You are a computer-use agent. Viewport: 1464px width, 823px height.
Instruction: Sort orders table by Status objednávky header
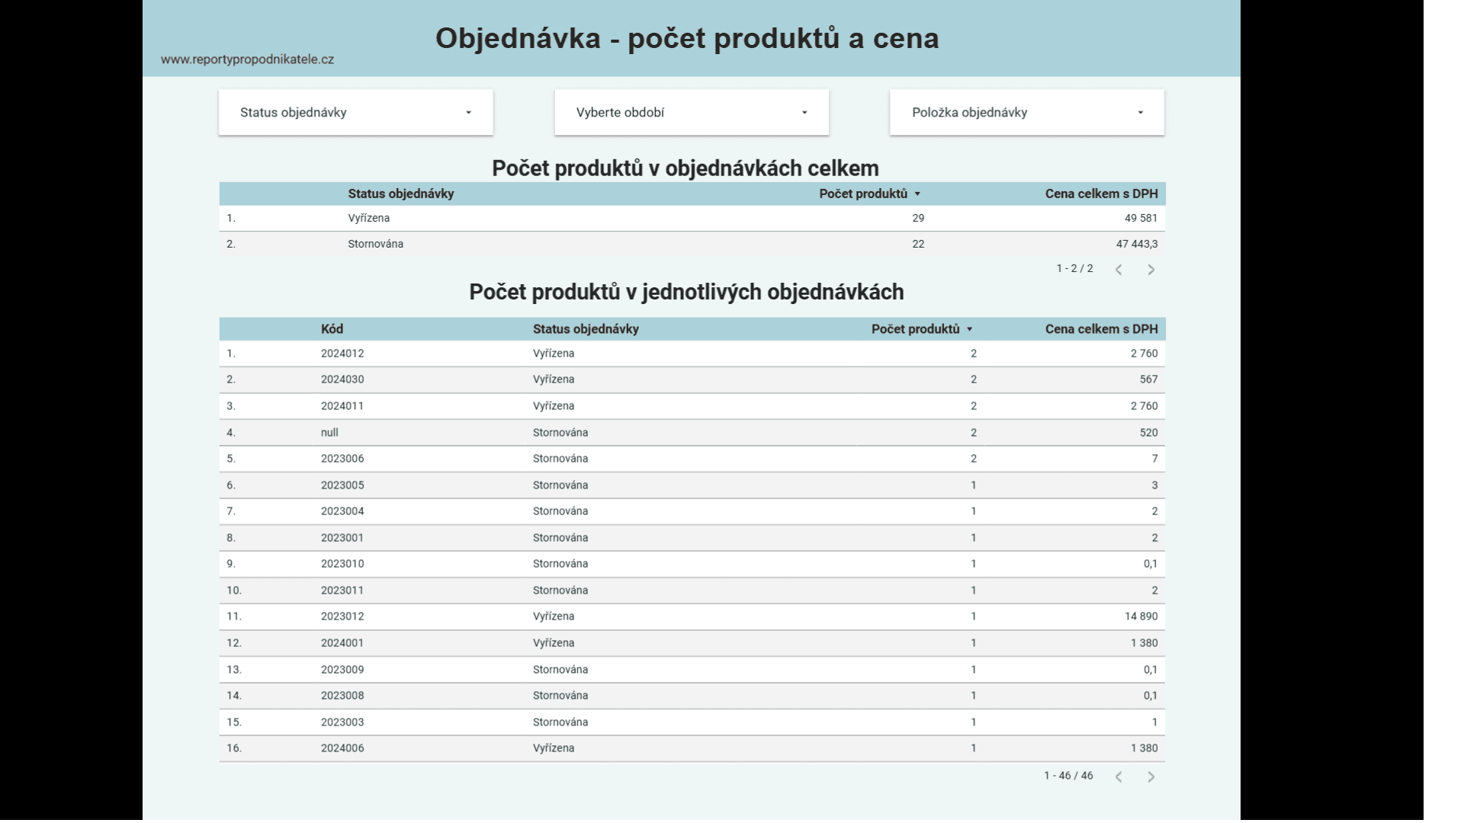pyautogui.click(x=586, y=329)
